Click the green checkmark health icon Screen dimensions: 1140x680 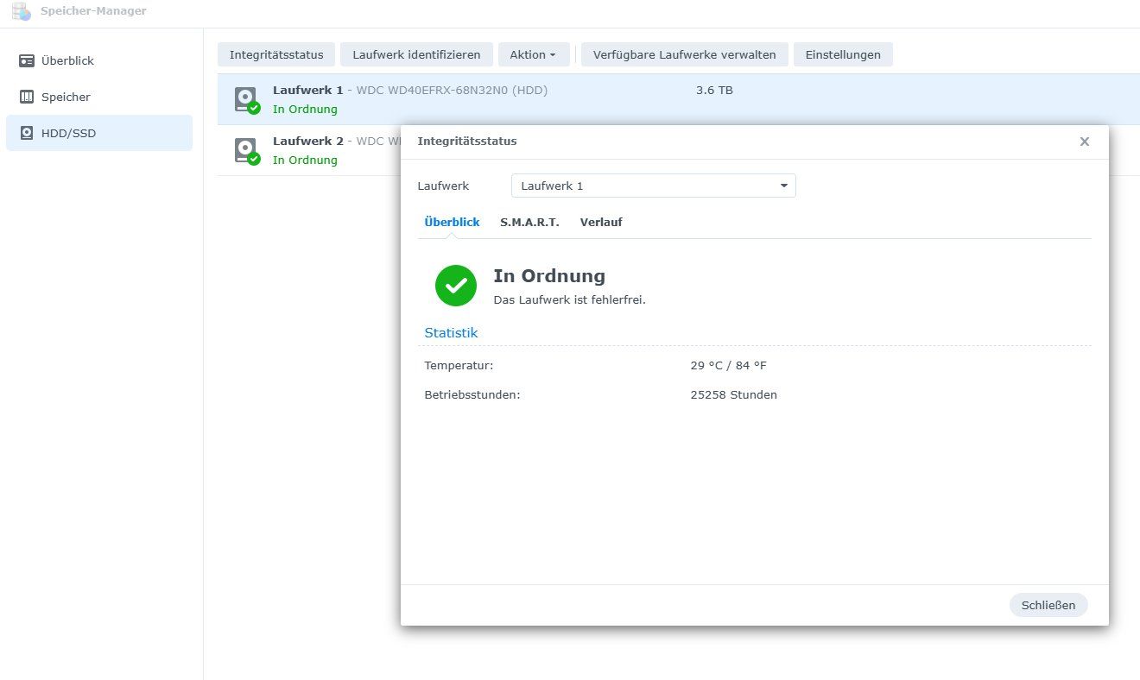pyautogui.click(x=456, y=286)
